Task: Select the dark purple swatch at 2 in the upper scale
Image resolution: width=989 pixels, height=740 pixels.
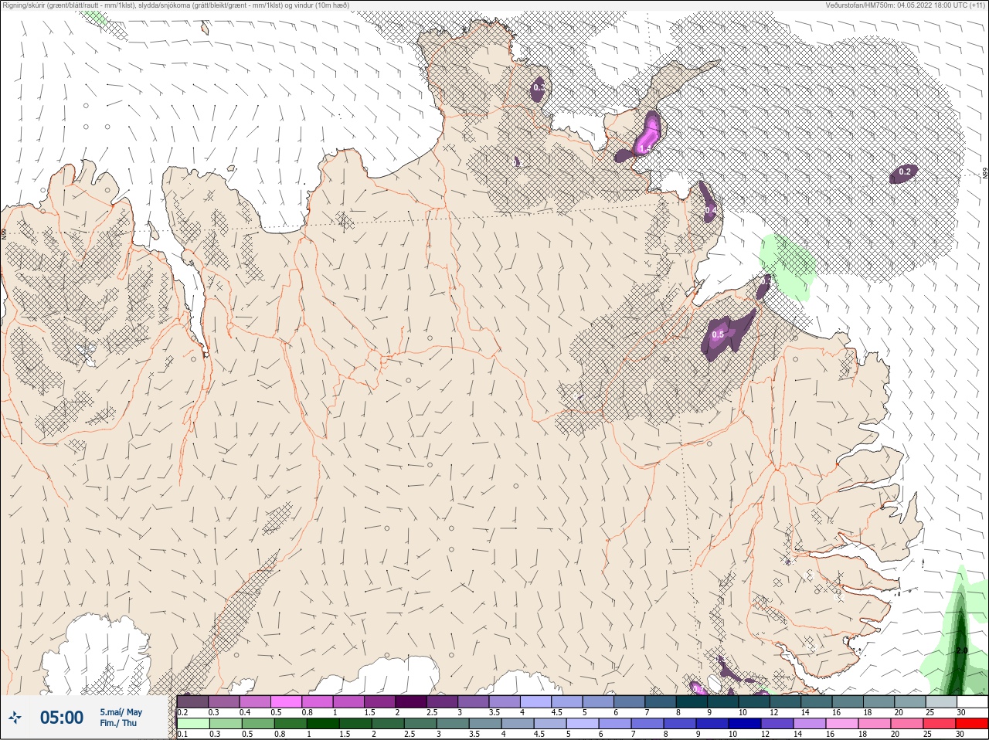Action: click(411, 701)
